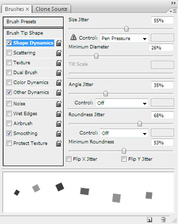
Task: Open the Angle Jitter control dropdown
Action: [122, 103]
